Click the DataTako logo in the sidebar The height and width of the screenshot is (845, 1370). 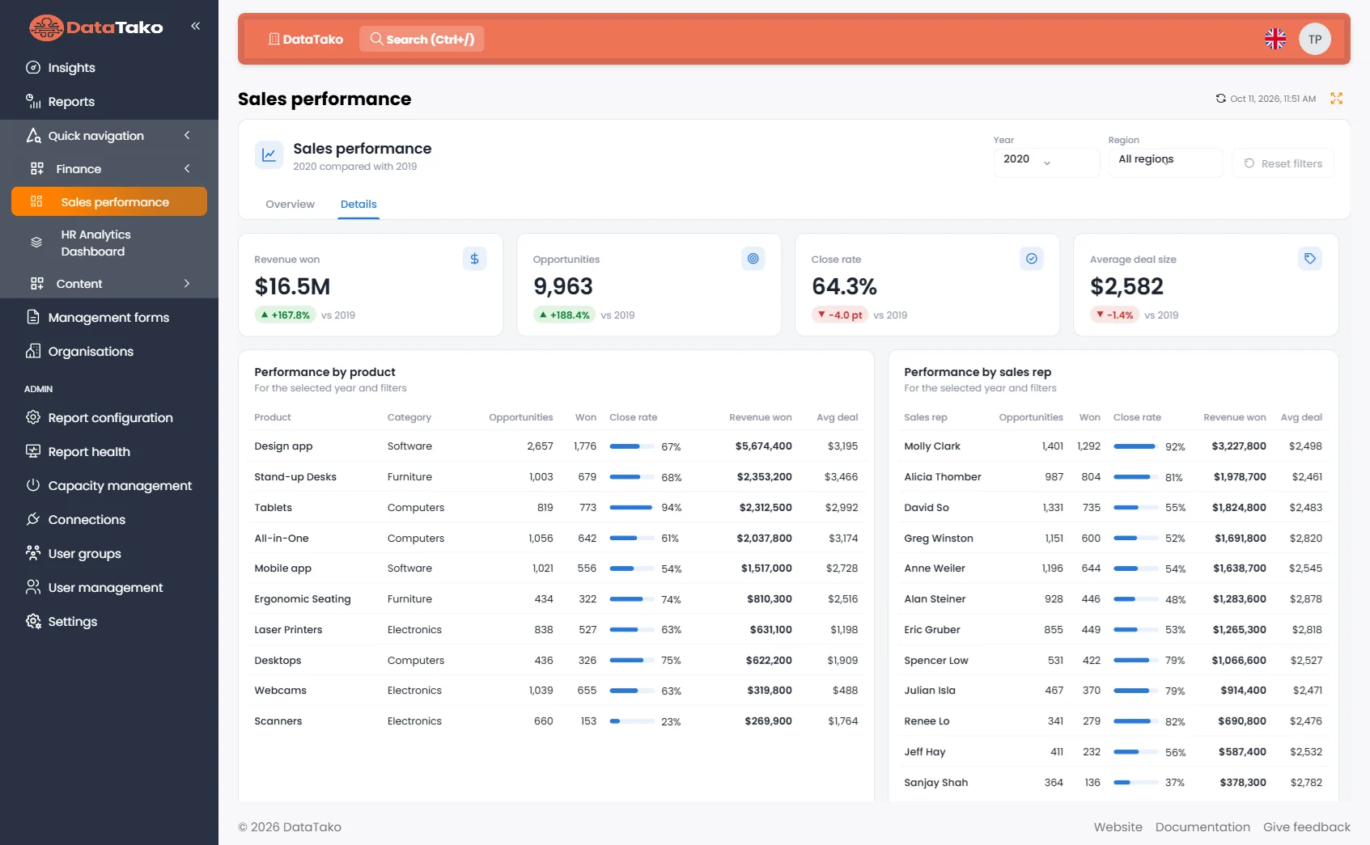[96, 27]
